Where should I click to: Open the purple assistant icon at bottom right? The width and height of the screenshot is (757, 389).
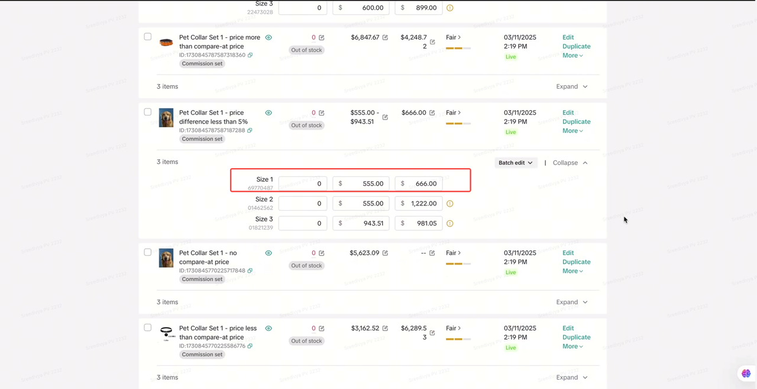click(746, 373)
